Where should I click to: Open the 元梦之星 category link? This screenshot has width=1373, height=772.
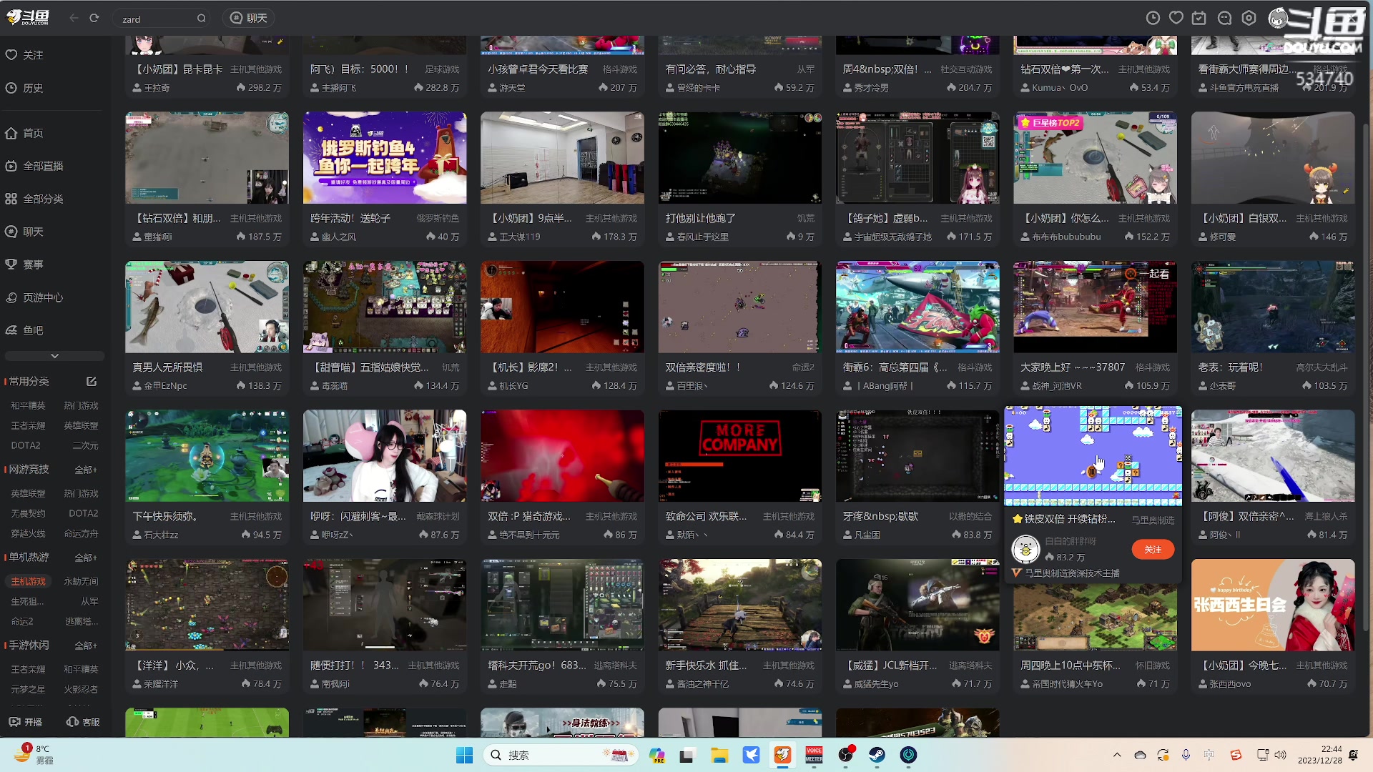(x=28, y=689)
